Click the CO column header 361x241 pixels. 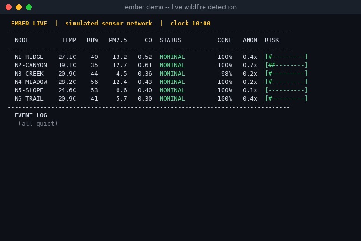coord(149,40)
